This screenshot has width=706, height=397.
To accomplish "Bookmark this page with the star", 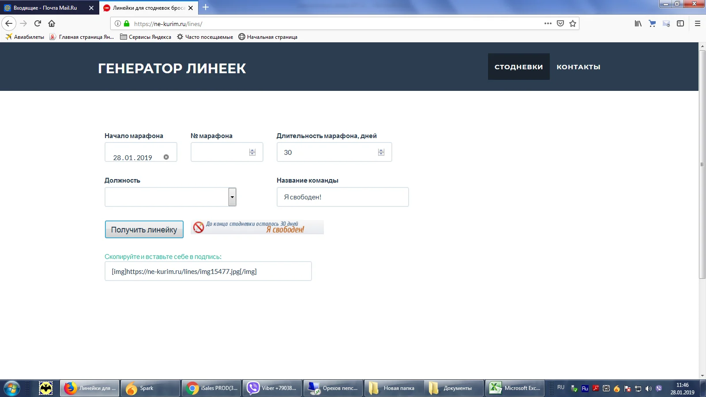I will (x=573, y=23).
